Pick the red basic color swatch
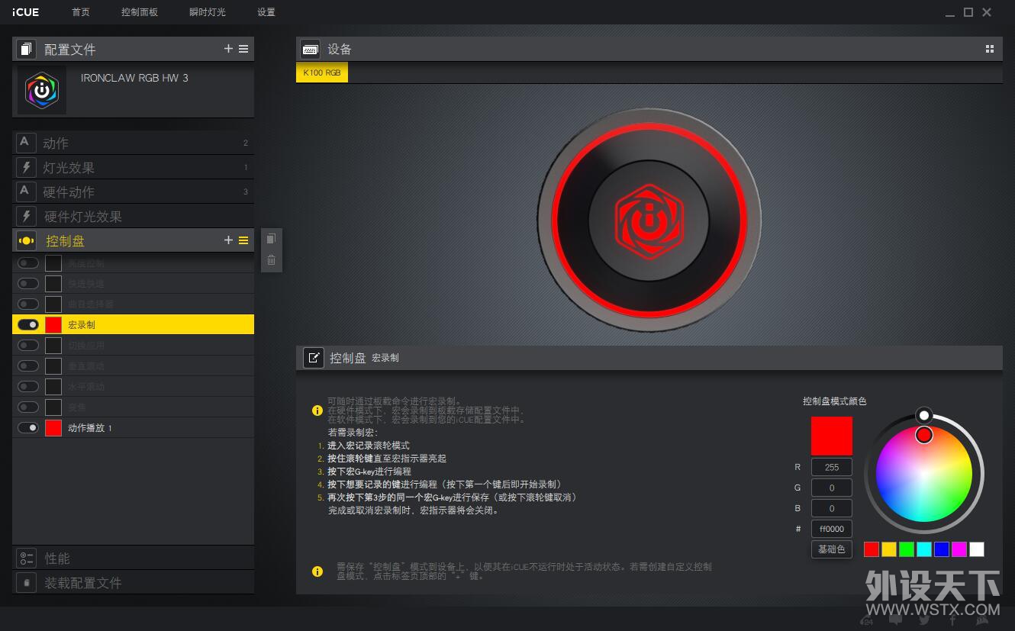The width and height of the screenshot is (1015, 631). 872,549
